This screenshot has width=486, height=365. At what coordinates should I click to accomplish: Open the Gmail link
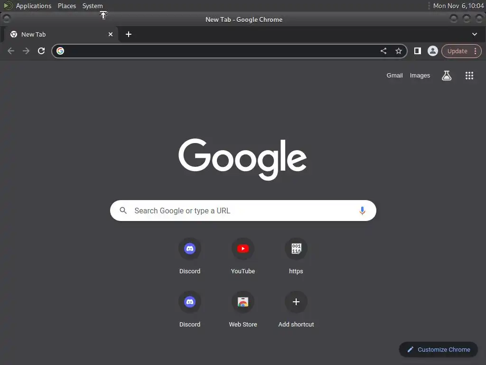[394, 76]
